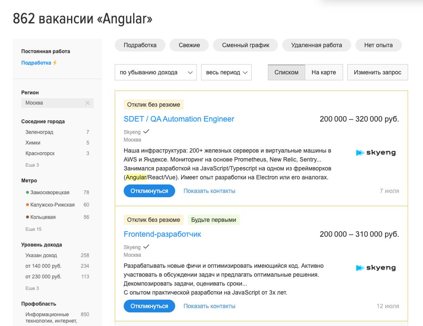
Task: Open the 'SDET / QA Automation Engineer' vacancy title
Action: tap(179, 119)
